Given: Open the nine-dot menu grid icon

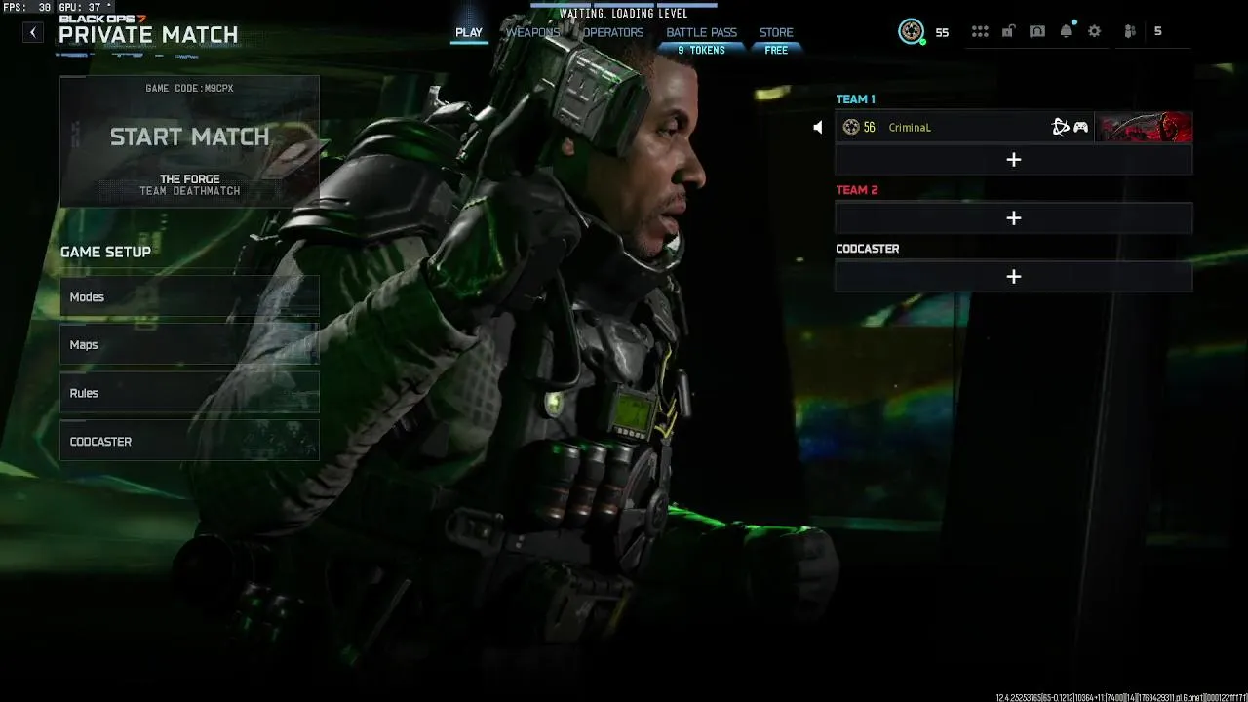Looking at the screenshot, I should pyautogui.click(x=980, y=31).
